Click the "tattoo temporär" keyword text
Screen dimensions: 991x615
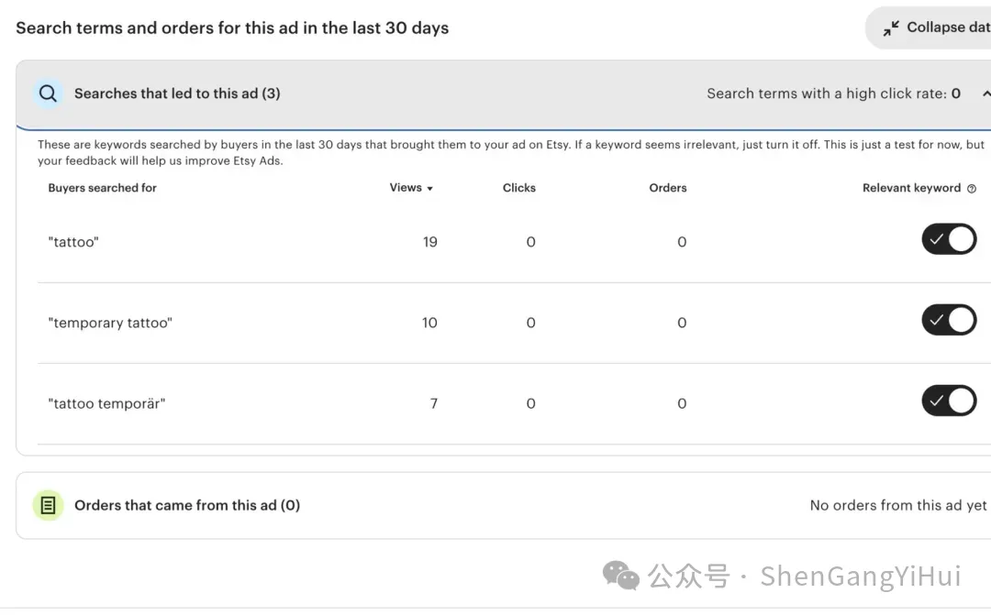[x=106, y=404]
